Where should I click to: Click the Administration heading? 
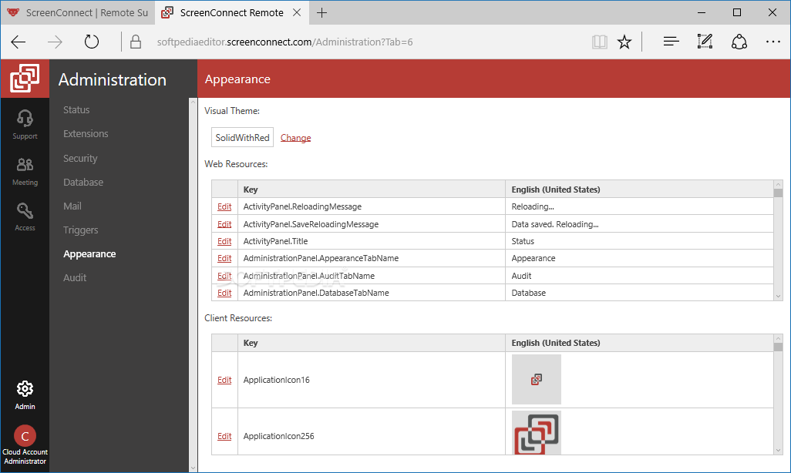[x=112, y=79]
